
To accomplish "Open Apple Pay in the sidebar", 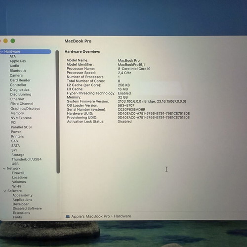I will [x=18, y=61].
